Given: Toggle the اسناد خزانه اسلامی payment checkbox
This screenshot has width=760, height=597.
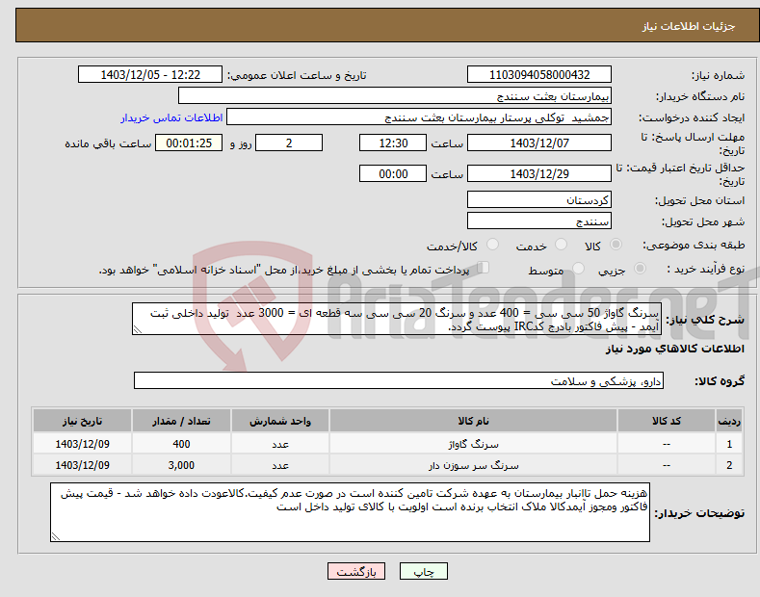Looking at the screenshot, I should point(484,267).
